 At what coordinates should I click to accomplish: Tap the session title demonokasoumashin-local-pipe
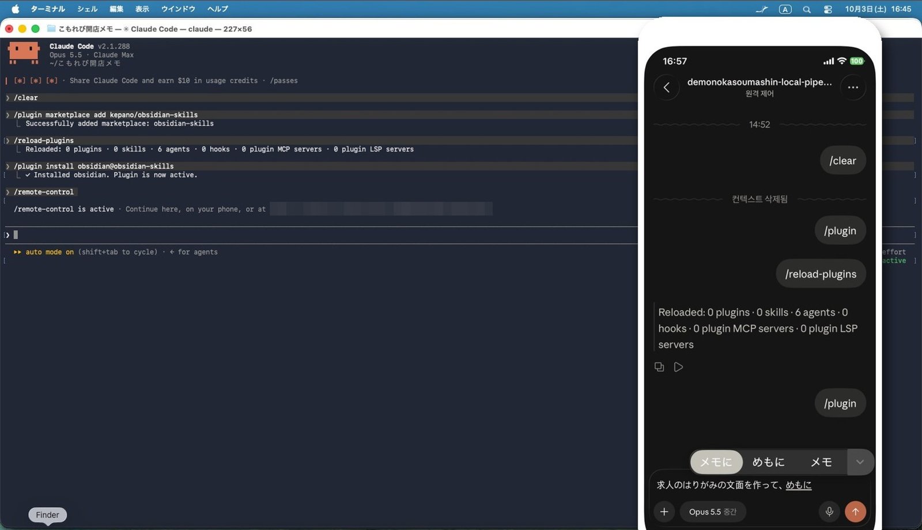[759, 82]
